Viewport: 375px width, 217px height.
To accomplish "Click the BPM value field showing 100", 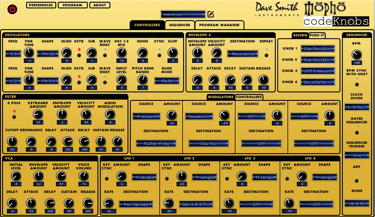I will tap(357, 63).
